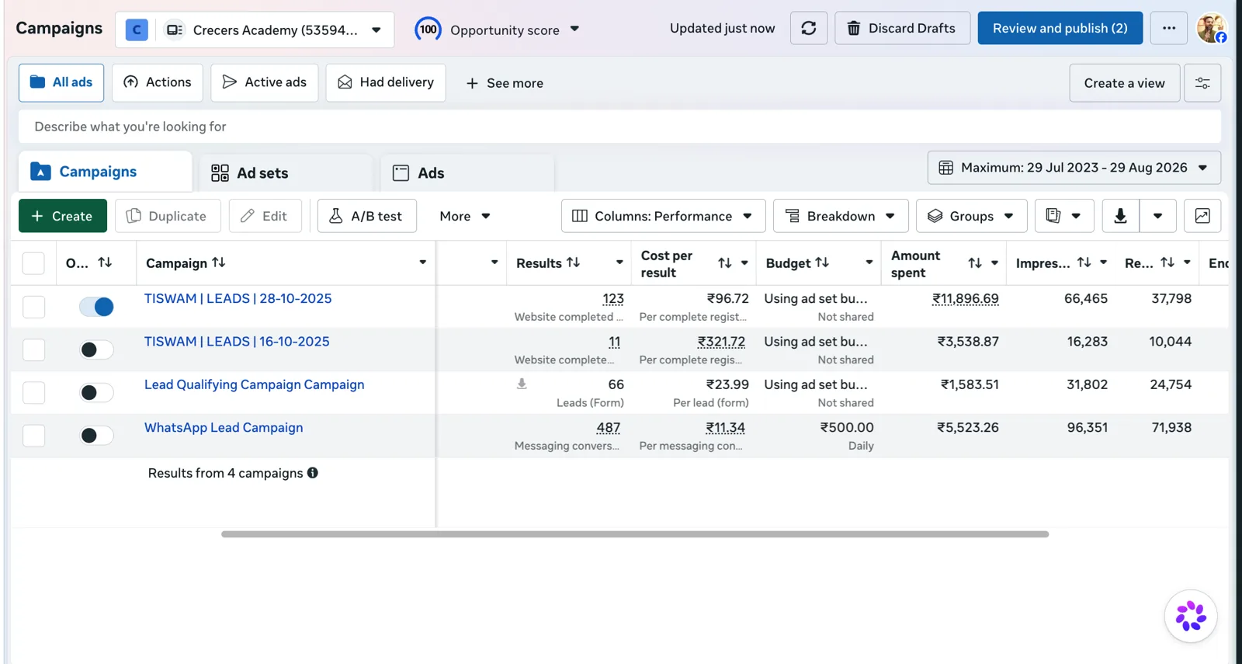Viewport: 1242px width, 664px height.
Task: Sort by the Campaign column arrows
Action: click(x=219, y=262)
